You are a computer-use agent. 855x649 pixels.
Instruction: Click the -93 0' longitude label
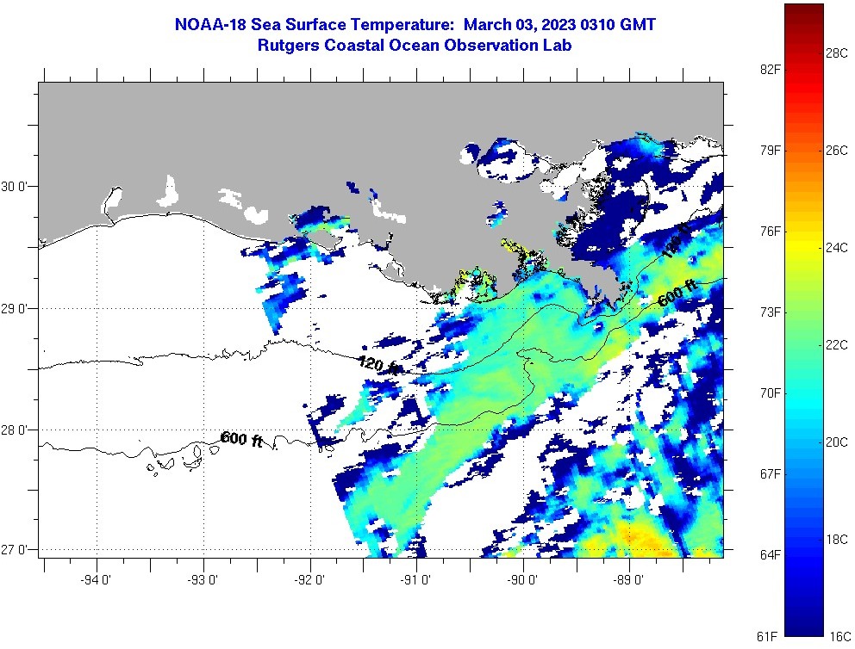(203, 580)
